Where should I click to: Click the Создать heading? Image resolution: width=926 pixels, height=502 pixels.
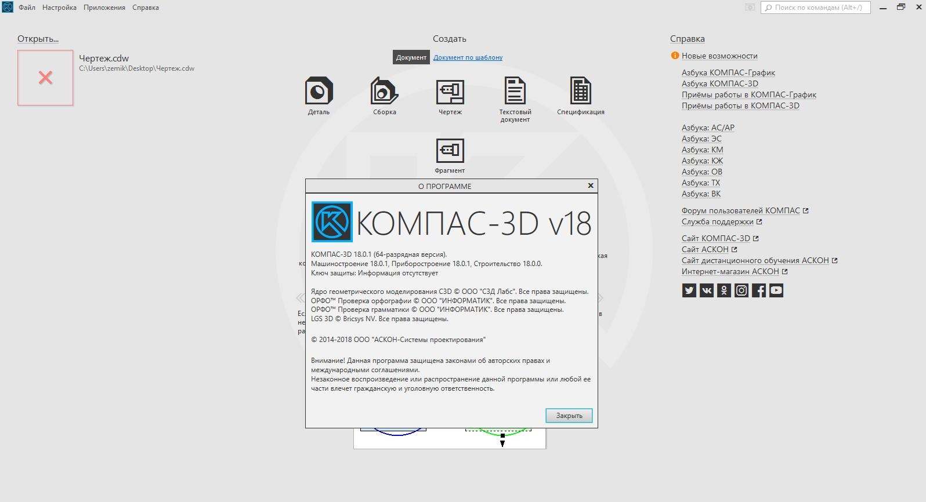coord(449,39)
